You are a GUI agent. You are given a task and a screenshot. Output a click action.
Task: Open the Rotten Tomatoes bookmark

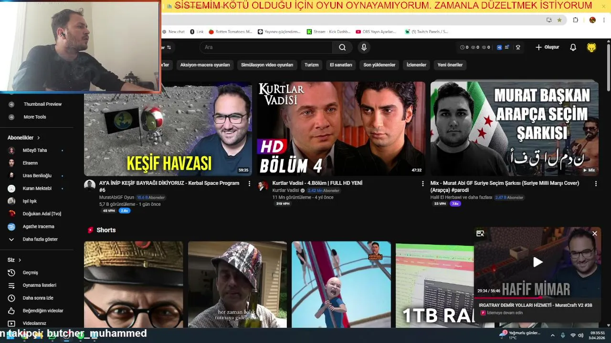click(231, 31)
